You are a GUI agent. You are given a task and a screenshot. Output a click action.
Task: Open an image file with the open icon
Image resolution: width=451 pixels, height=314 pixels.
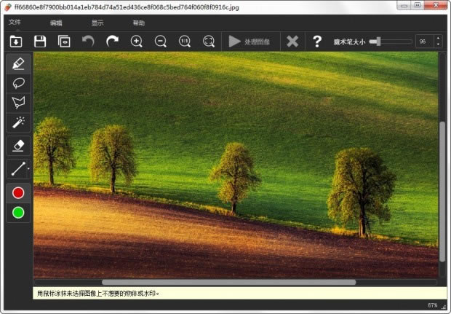pyautogui.click(x=16, y=42)
